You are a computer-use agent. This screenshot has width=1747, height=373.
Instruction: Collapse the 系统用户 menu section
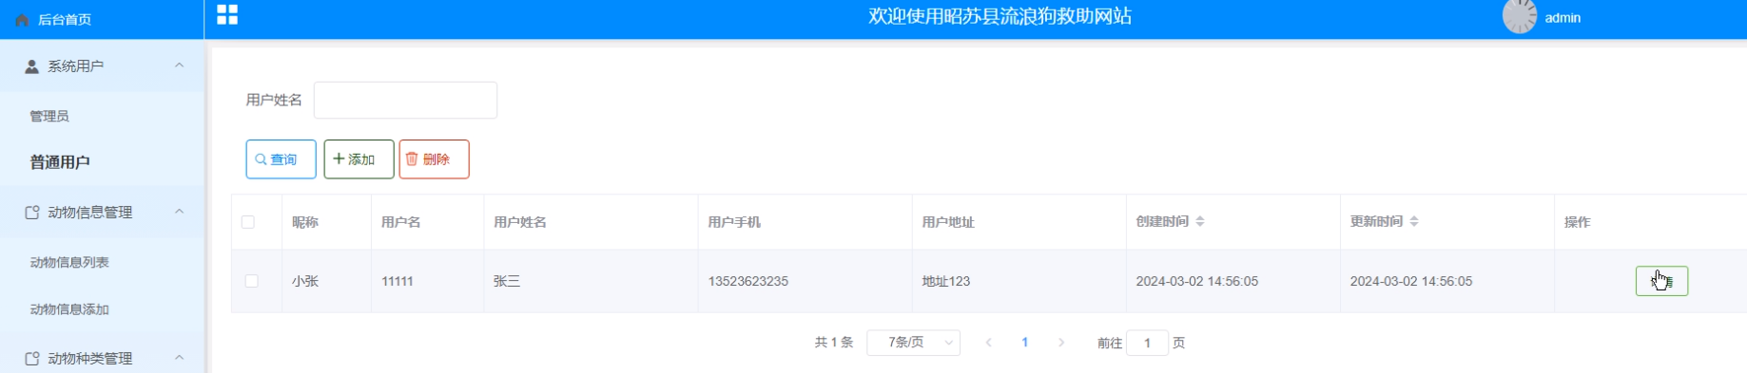[179, 65]
